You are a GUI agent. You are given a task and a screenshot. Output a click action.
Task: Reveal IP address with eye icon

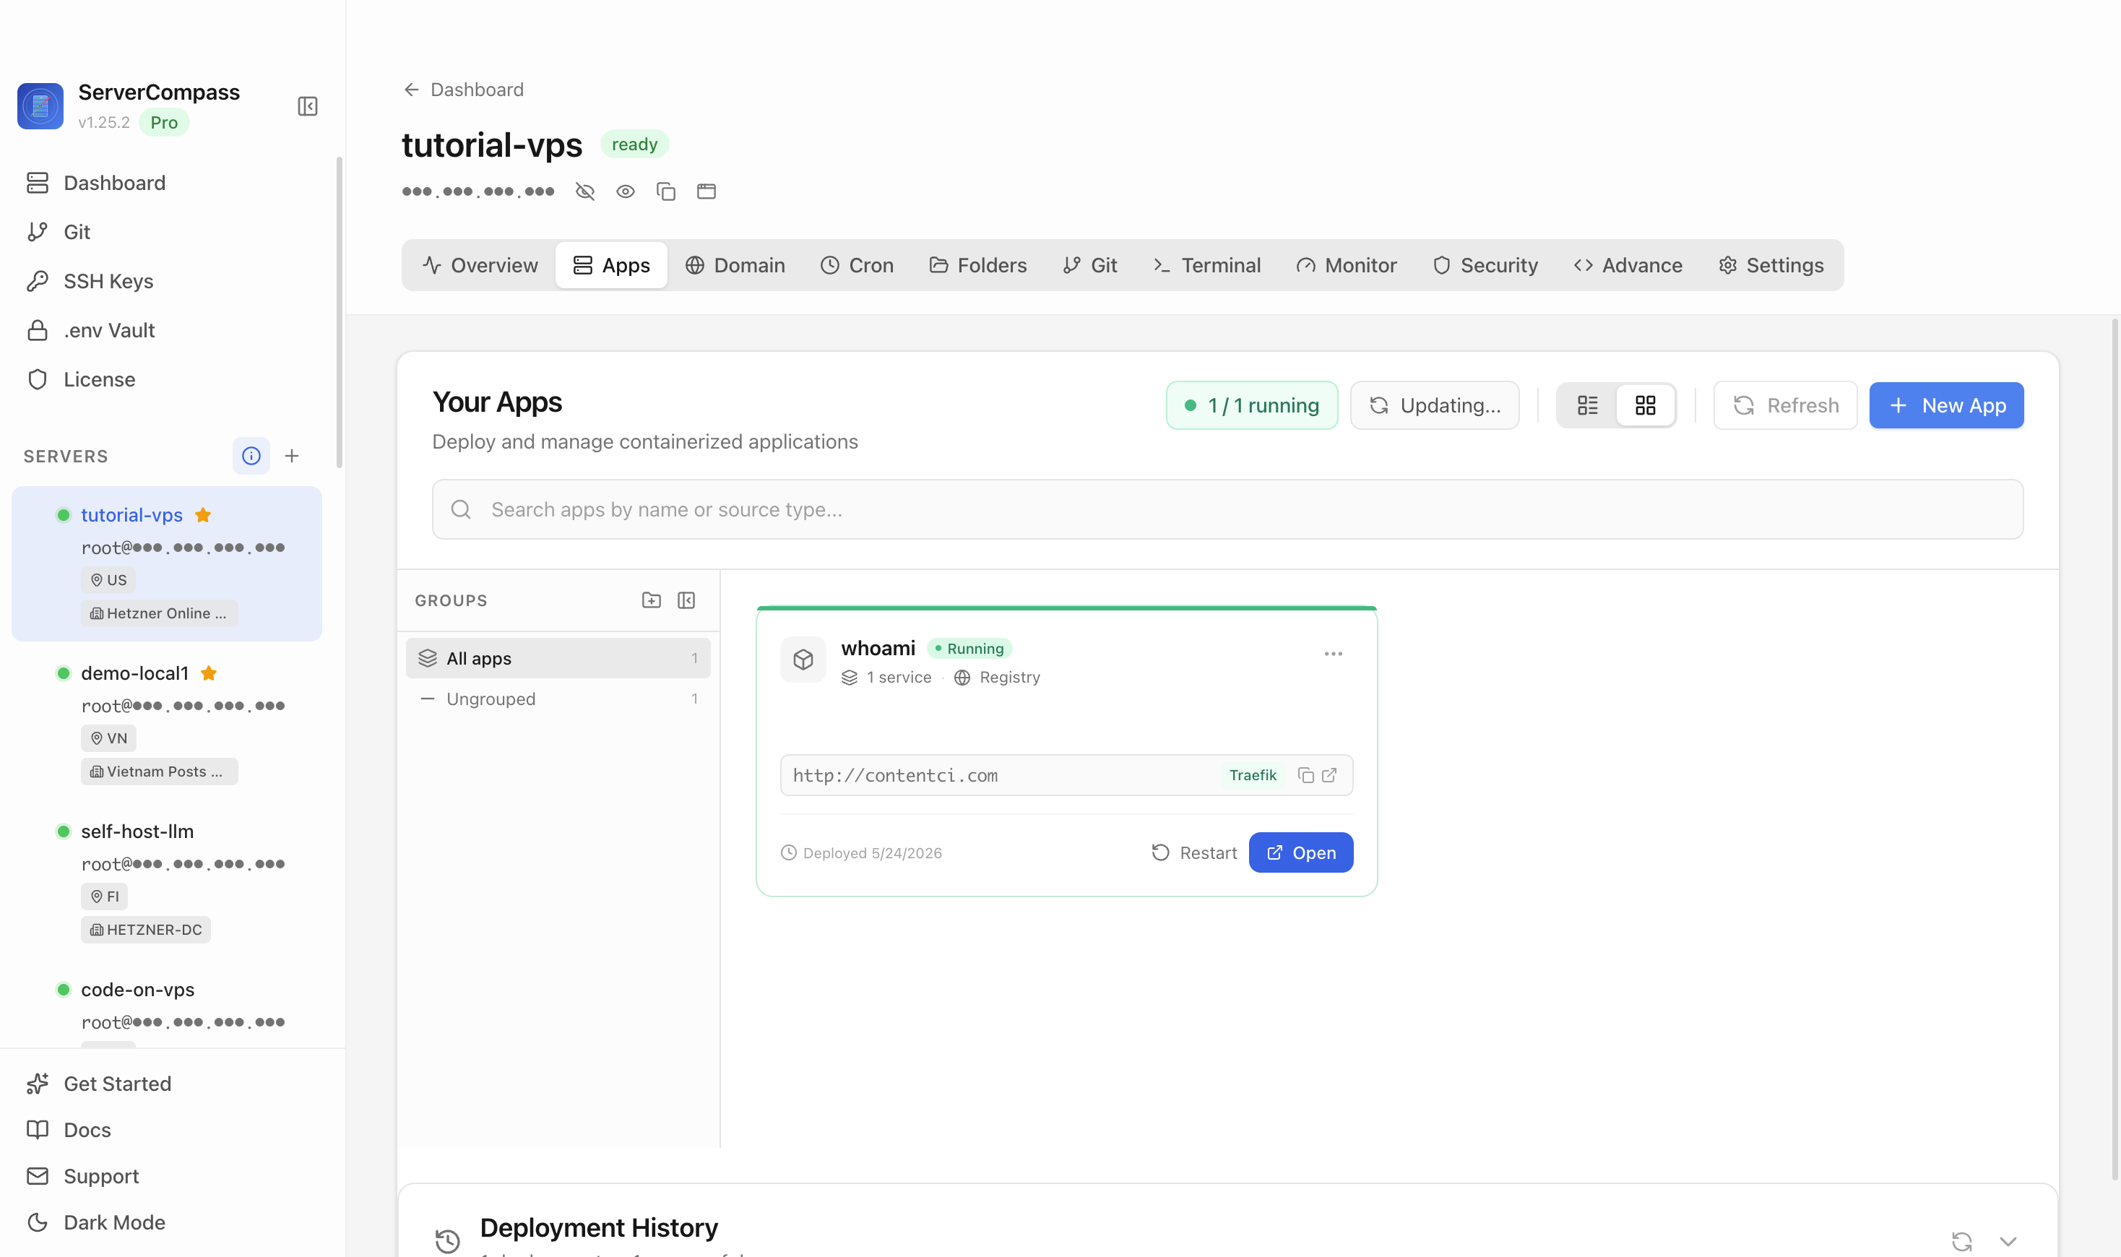tap(625, 191)
